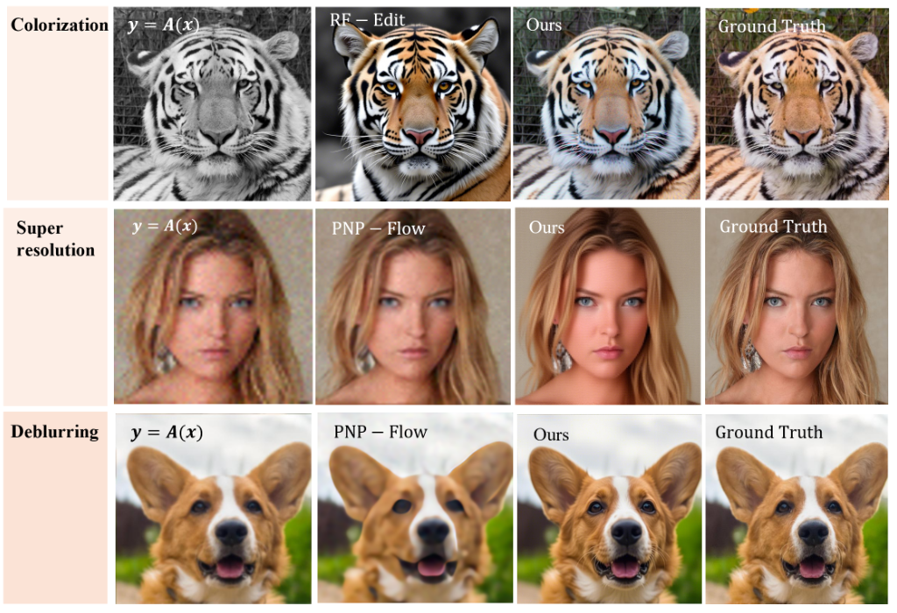Open the Ours colorized tiger result
The width and height of the screenshot is (897, 613).
click(606, 103)
